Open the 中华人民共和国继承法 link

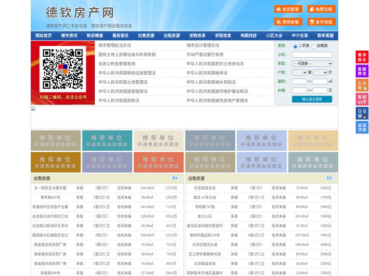click(x=207, y=73)
